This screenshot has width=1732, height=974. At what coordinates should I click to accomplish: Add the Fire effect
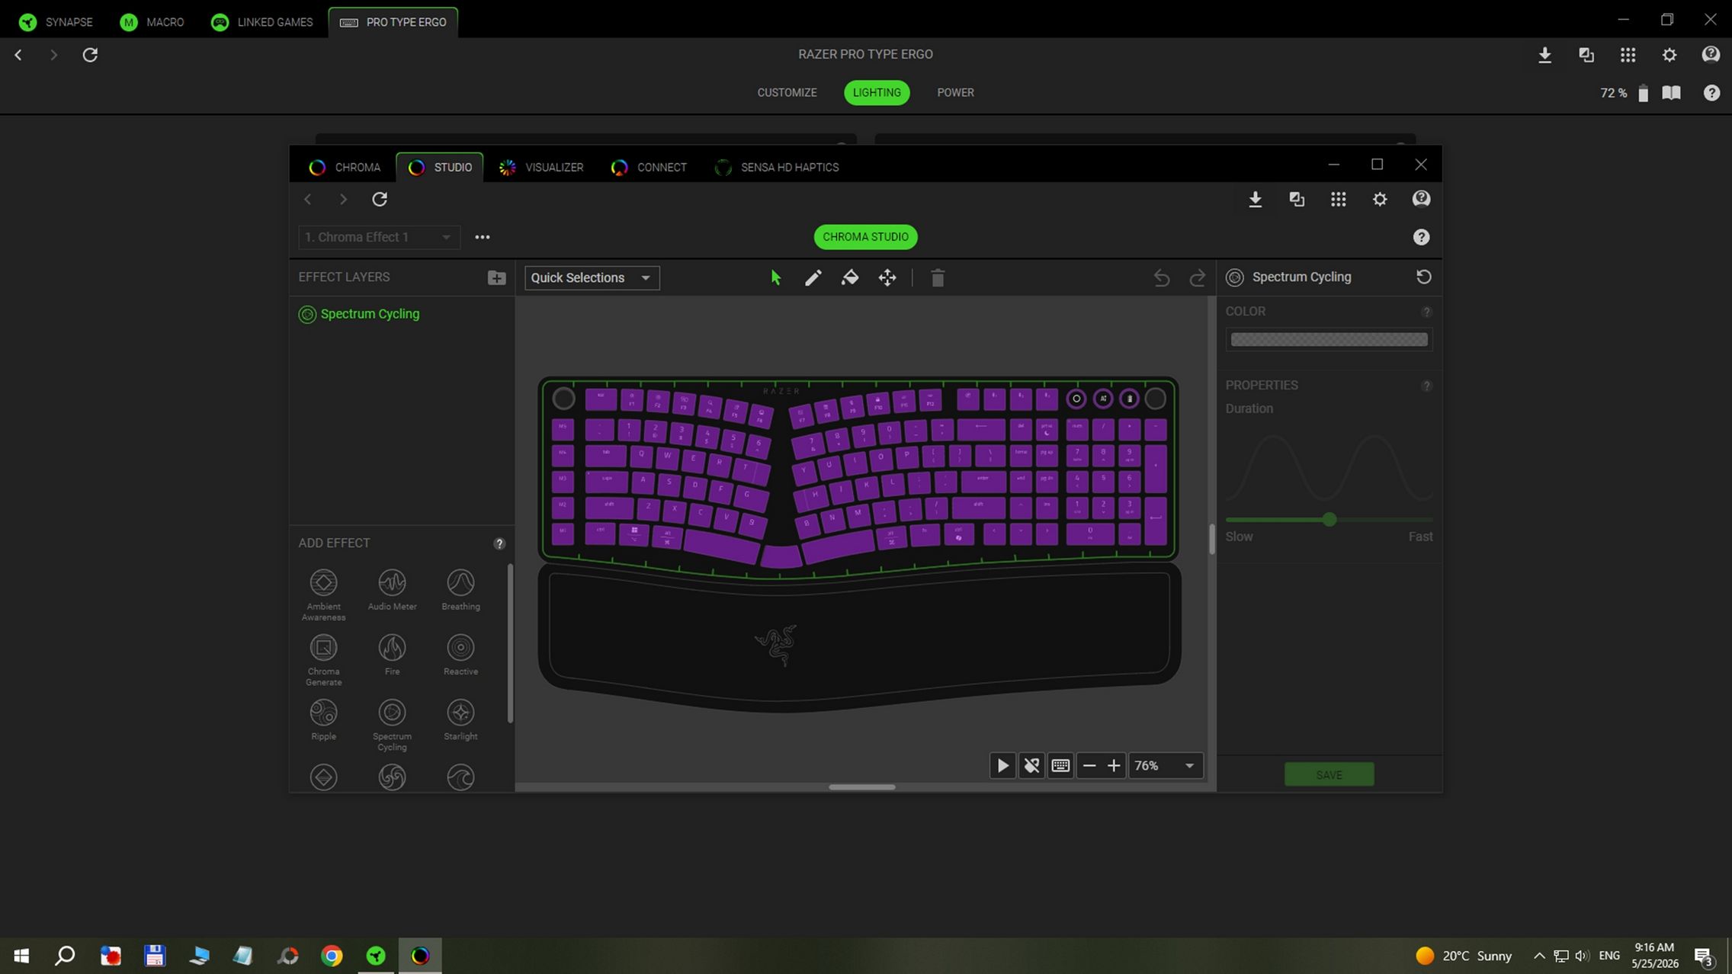392,655
